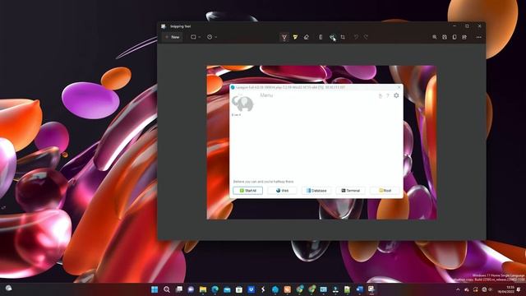Click the Redo arrow

[366, 37]
